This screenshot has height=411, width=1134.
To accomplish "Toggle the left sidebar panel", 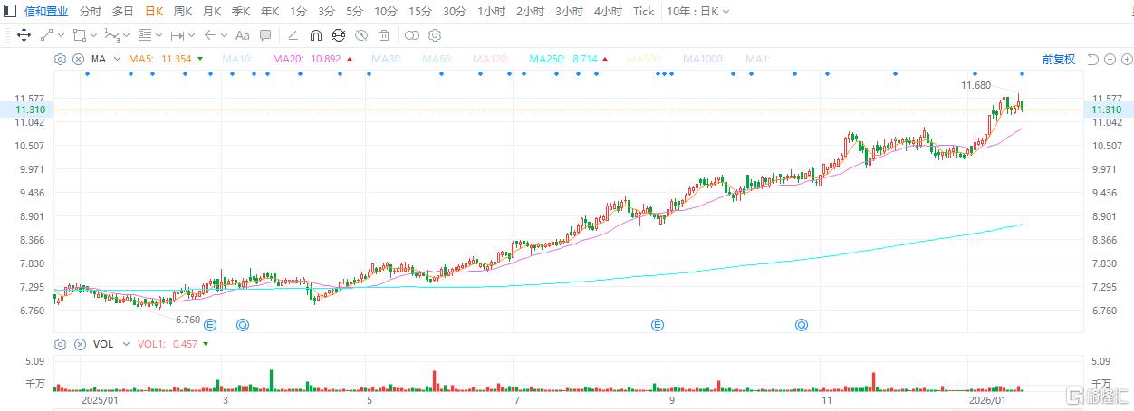I will [9, 12].
